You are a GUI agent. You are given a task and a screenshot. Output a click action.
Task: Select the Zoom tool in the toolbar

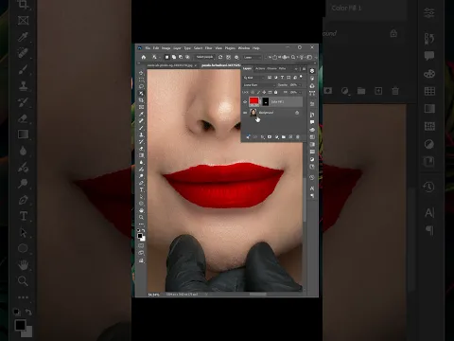(x=141, y=217)
